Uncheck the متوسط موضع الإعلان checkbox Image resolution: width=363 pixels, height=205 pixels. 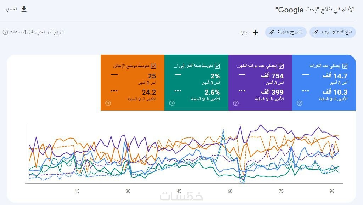pyautogui.click(x=153, y=66)
